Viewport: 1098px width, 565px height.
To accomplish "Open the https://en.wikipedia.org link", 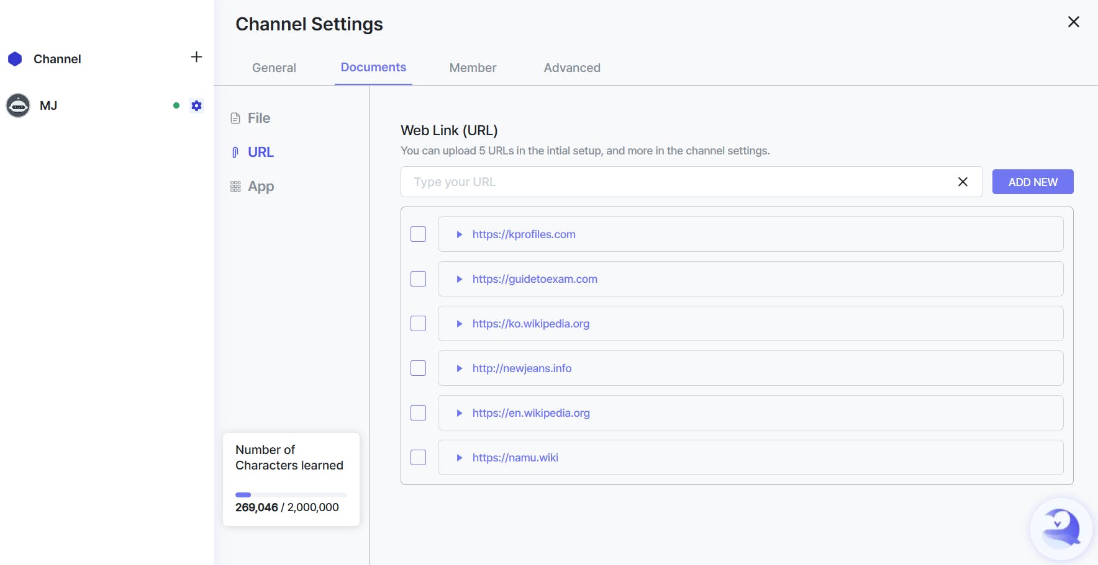I will pos(531,413).
